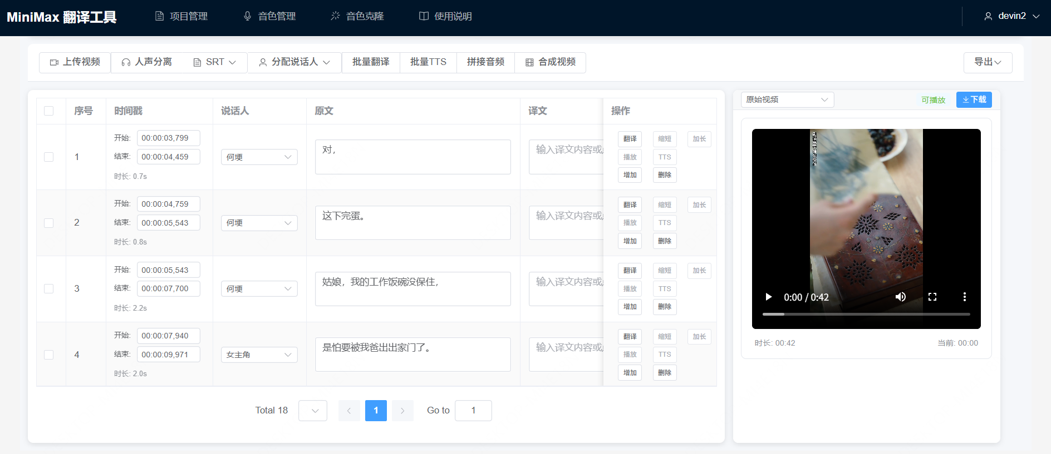The height and width of the screenshot is (454, 1051).
Task: Click 增加 button in row 3
Action: pos(630,307)
